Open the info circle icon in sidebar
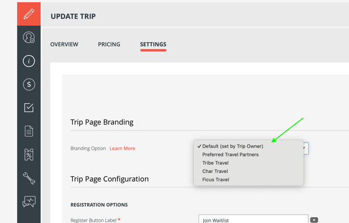349x223 pixels. [29, 61]
